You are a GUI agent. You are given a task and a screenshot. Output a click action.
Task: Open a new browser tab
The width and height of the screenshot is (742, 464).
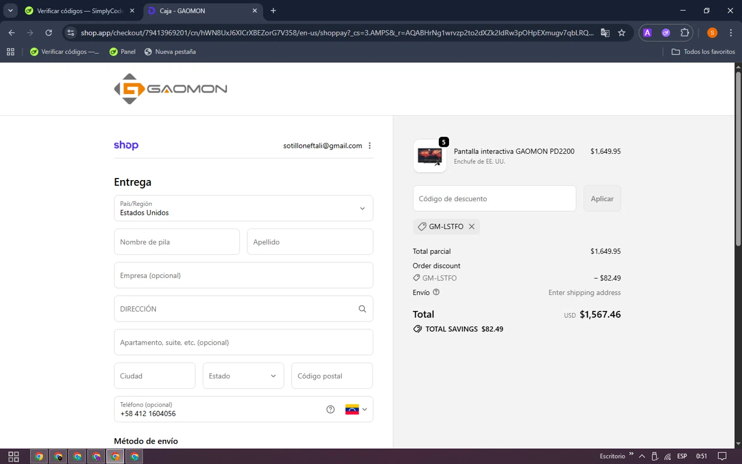(273, 10)
